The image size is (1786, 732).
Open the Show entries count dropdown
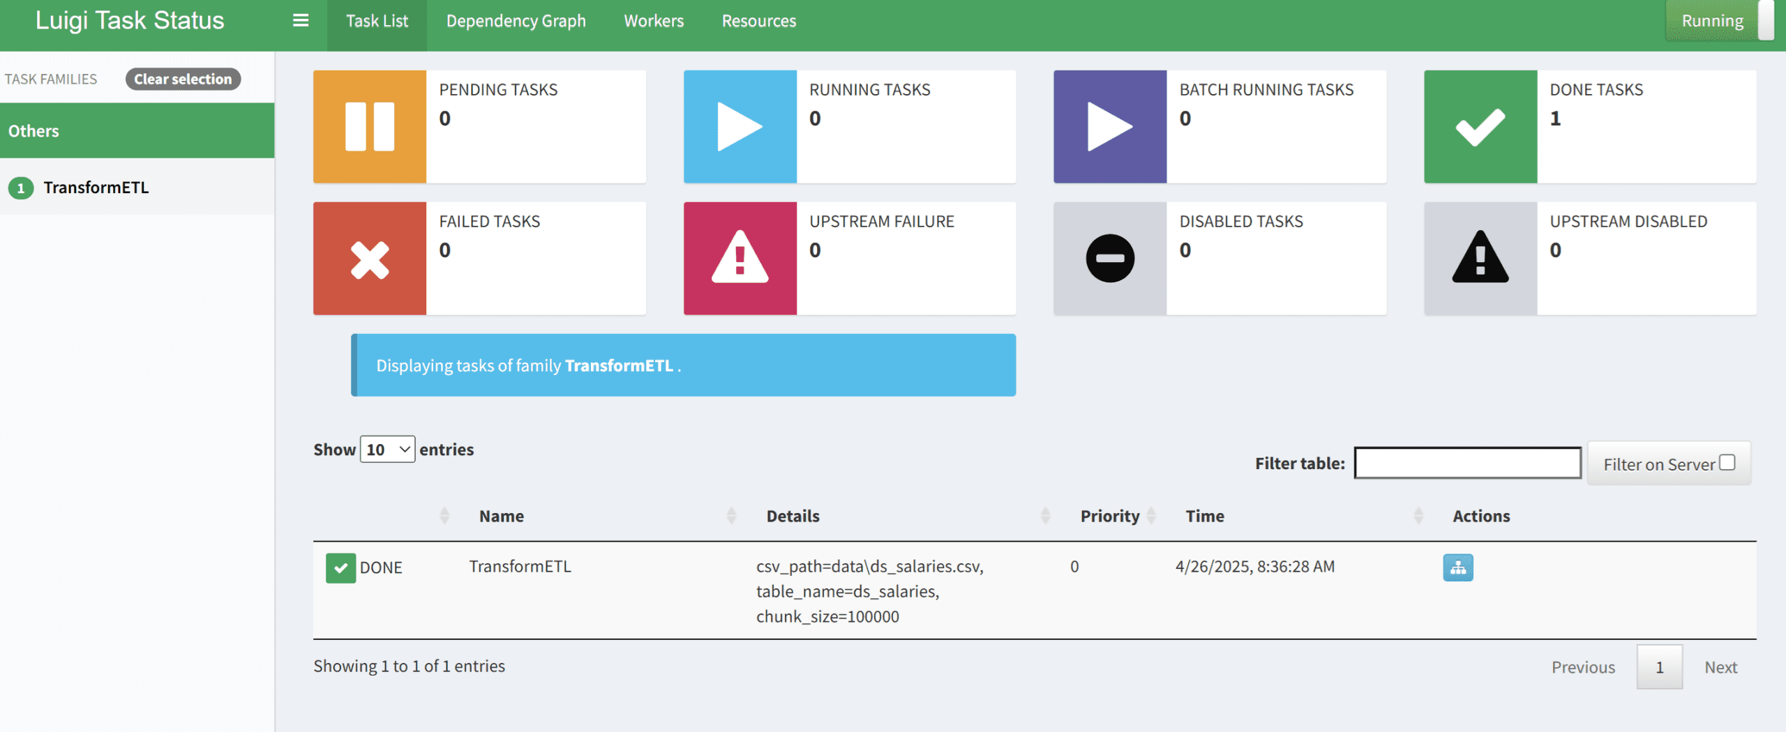click(387, 450)
